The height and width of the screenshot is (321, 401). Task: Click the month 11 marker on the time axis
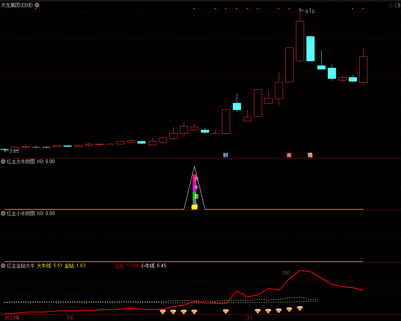[250, 318]
